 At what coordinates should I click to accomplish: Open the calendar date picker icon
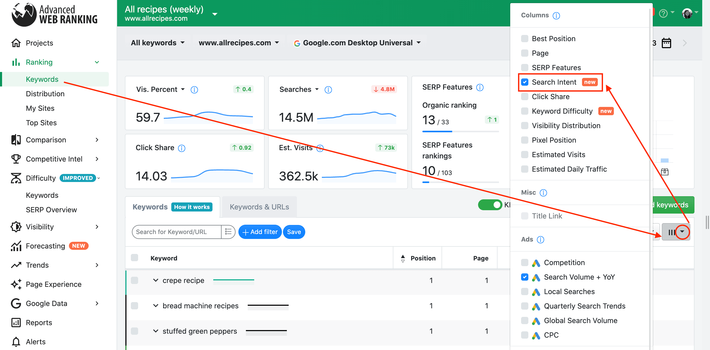coord(666,43)
